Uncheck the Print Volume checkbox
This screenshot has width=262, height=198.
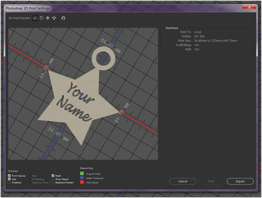(9, 176)
